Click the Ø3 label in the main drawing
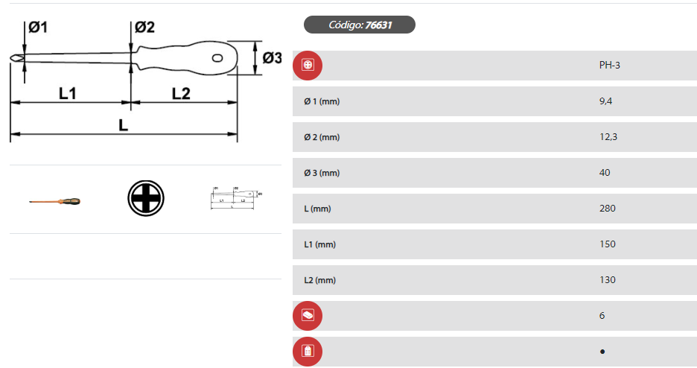This screenshot has width=697, height=368. click(273, 57)
